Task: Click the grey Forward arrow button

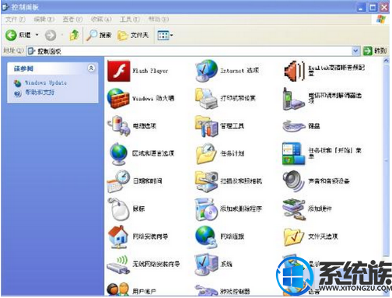Action: (x=51, y=35)
